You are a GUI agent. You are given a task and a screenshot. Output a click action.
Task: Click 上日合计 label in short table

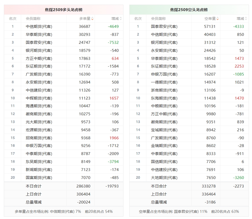[159, 194]
